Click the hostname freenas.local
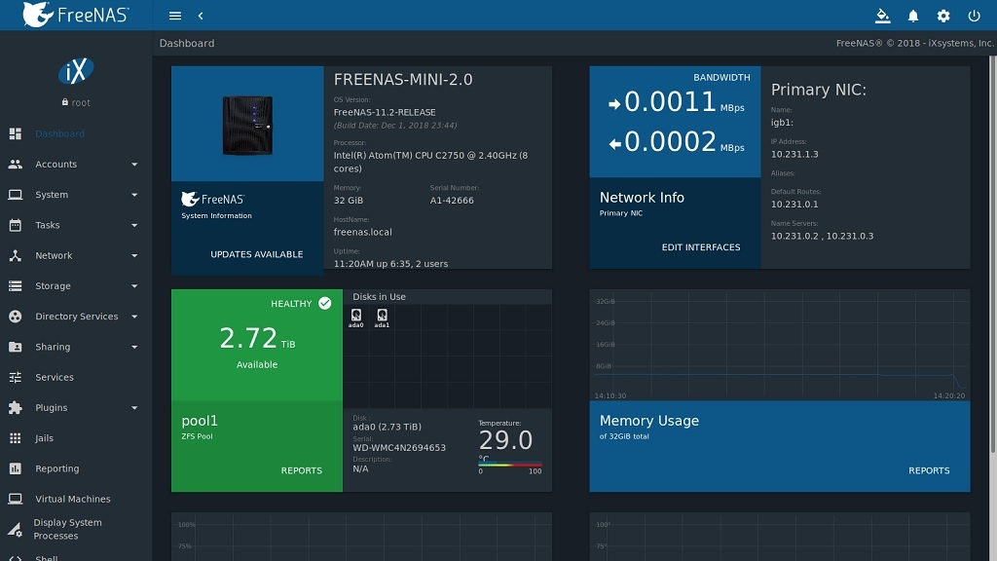 (x=362, y=232)
